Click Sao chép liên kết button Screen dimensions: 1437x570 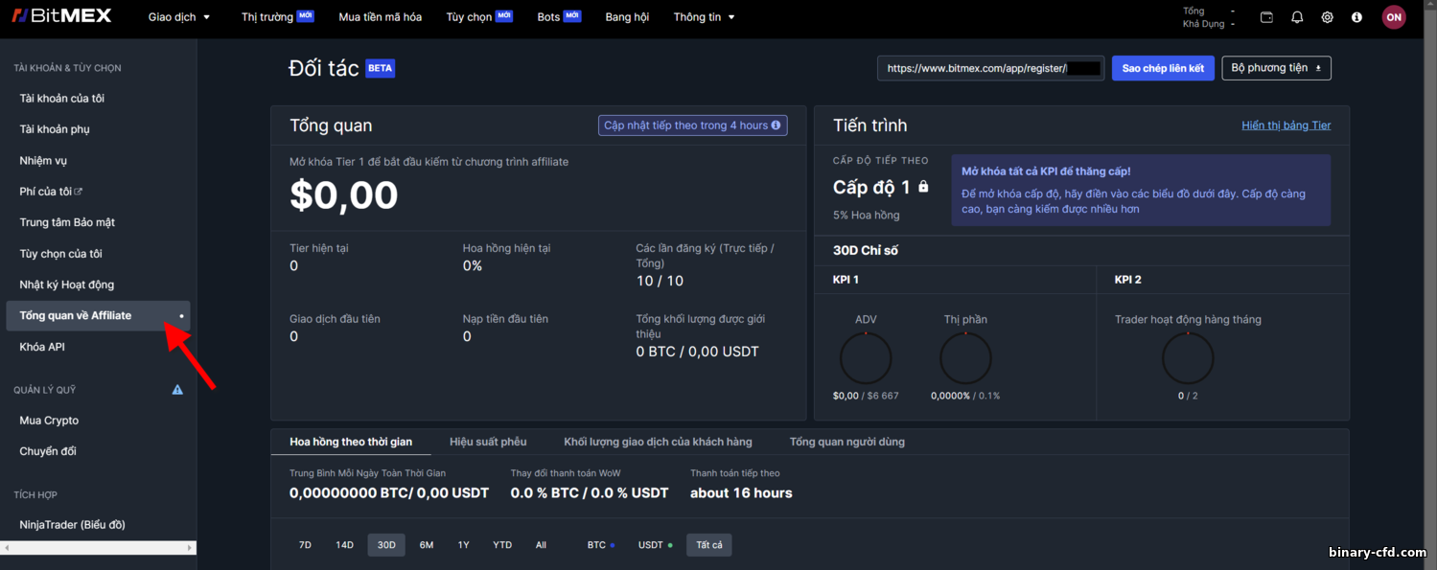pos(1163,68)
